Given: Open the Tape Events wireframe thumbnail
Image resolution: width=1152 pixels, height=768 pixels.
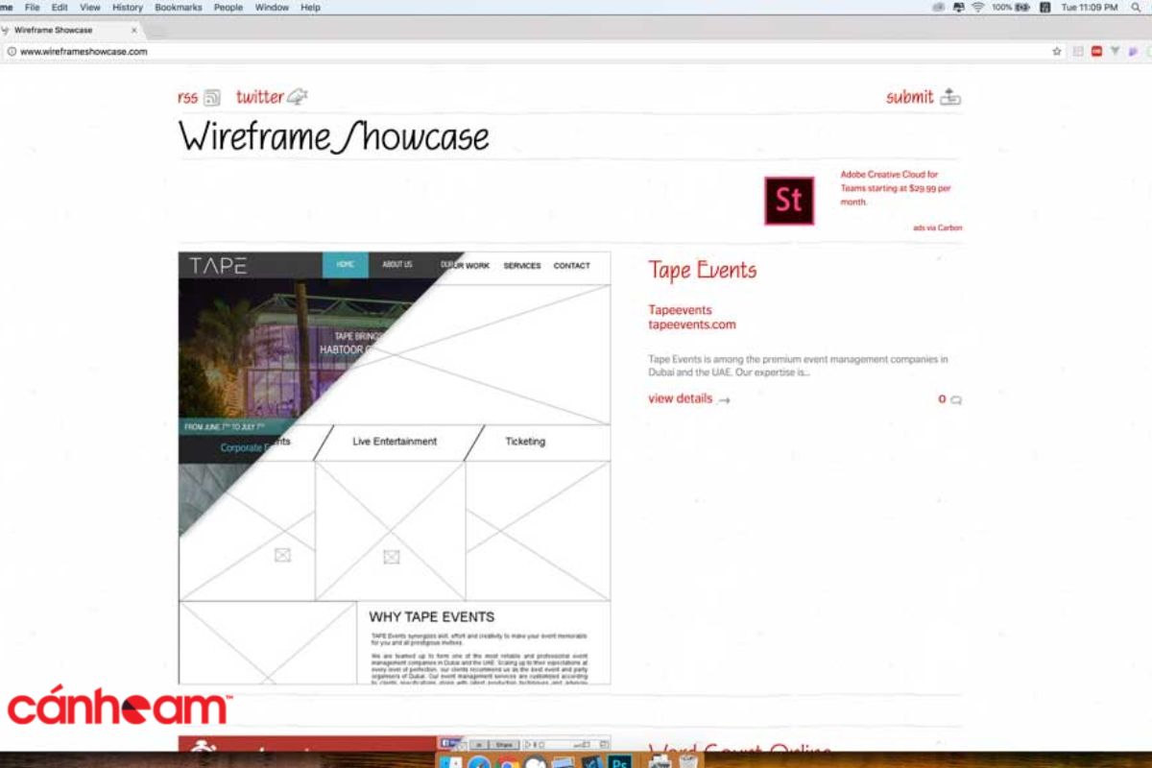Looking at the screenshot, I should 395,468.
